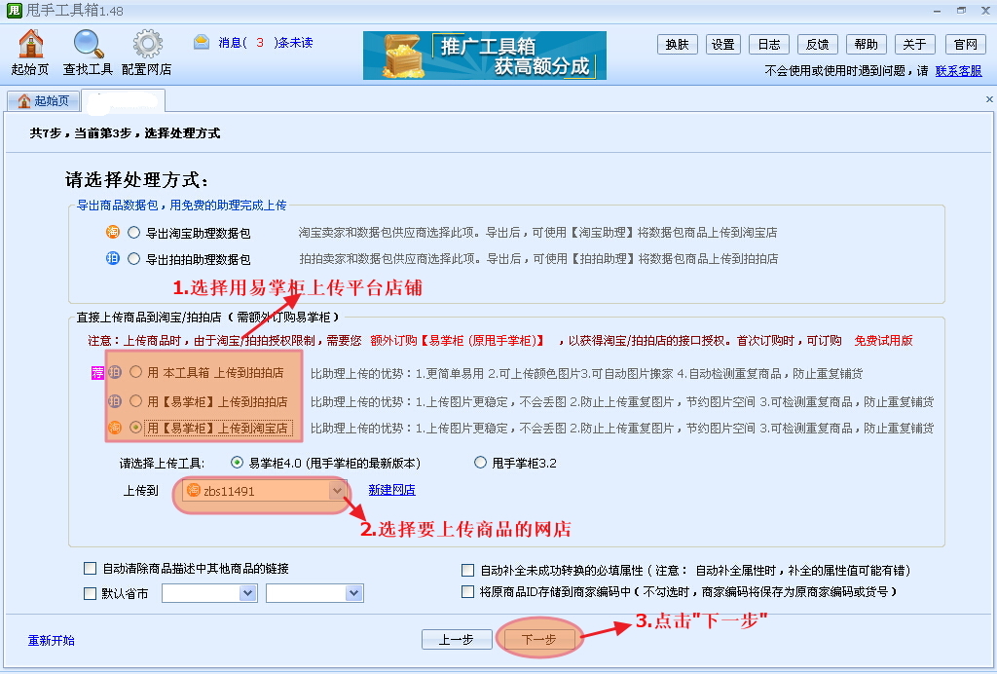The width and height of the screenshot is (997, 674).
Task: Go back with the 上一步 button
Action: 457,640
